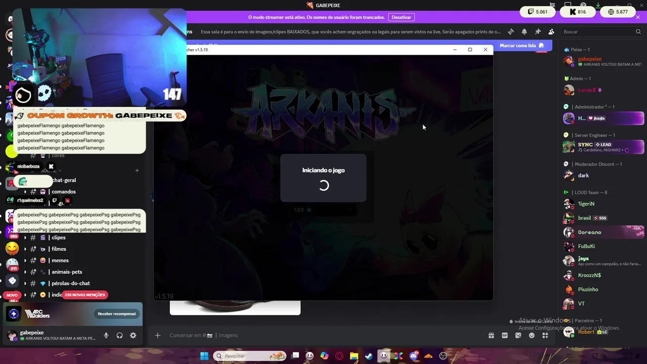Open the Windows Start menu

(204, 356)
